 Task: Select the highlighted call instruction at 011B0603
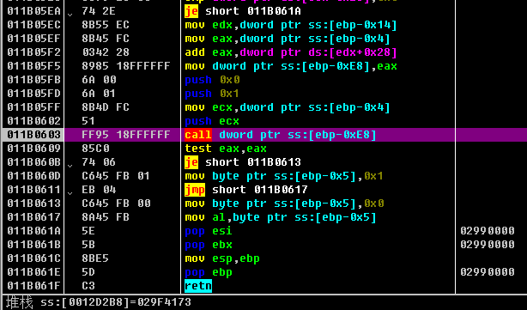click(281, 135)
